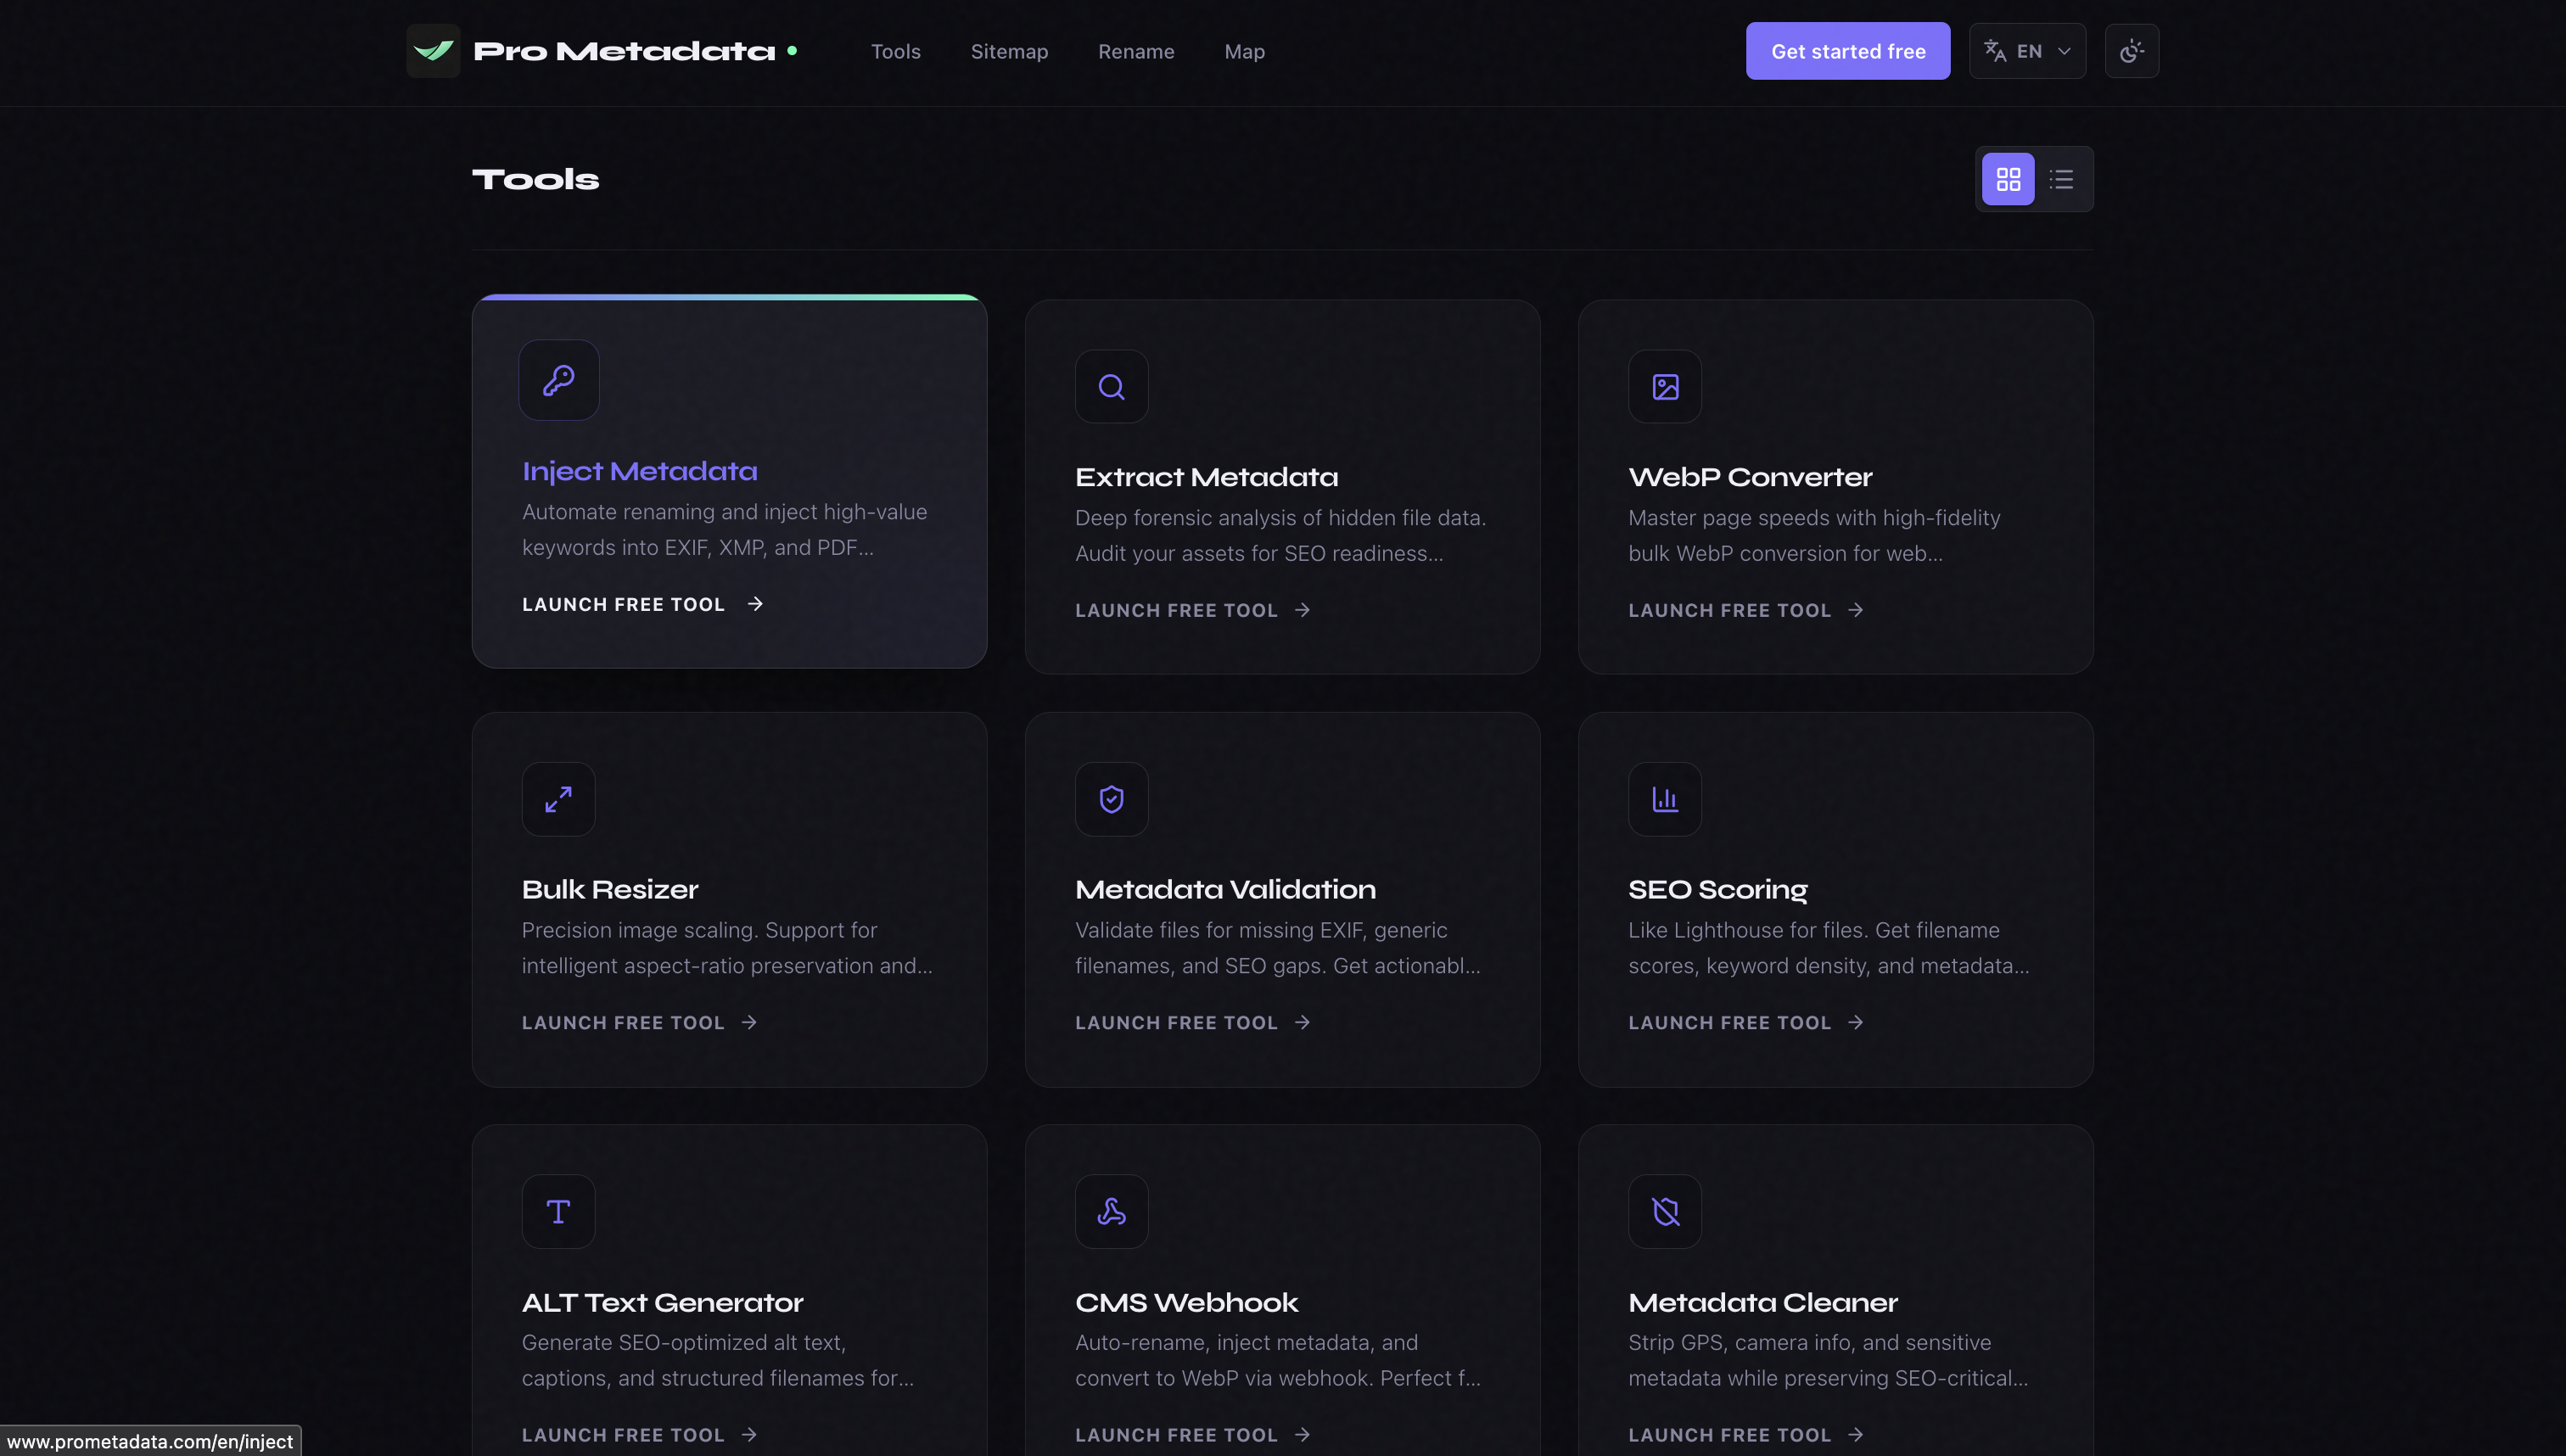Click the Get started free button
Screen dimensions: 2566x1456
(1847, 50)
